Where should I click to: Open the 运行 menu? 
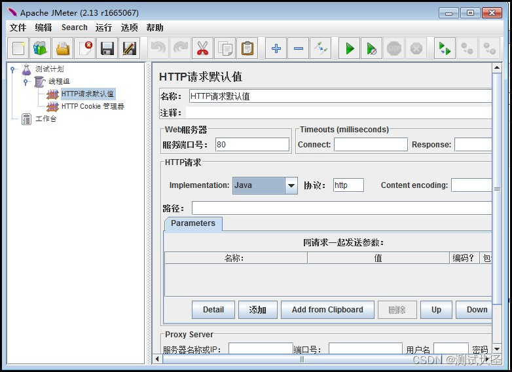[103, 28]
